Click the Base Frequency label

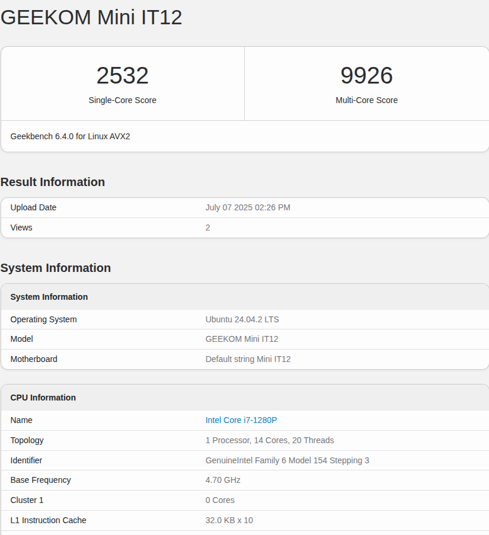[41, 480]
